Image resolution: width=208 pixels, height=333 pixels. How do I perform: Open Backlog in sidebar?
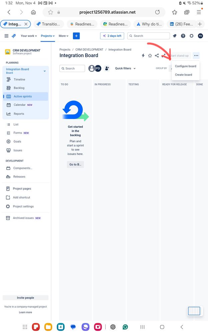pyautogui.click(x=25, y=88)
